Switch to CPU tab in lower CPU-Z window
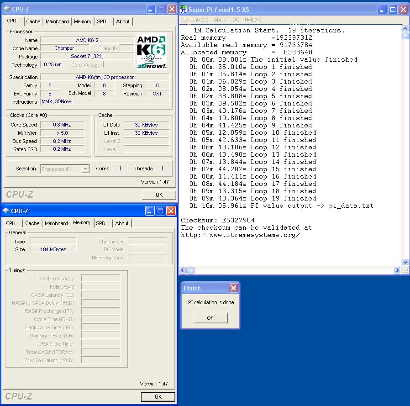Screen dimensions: 410x406 (11, 223)
